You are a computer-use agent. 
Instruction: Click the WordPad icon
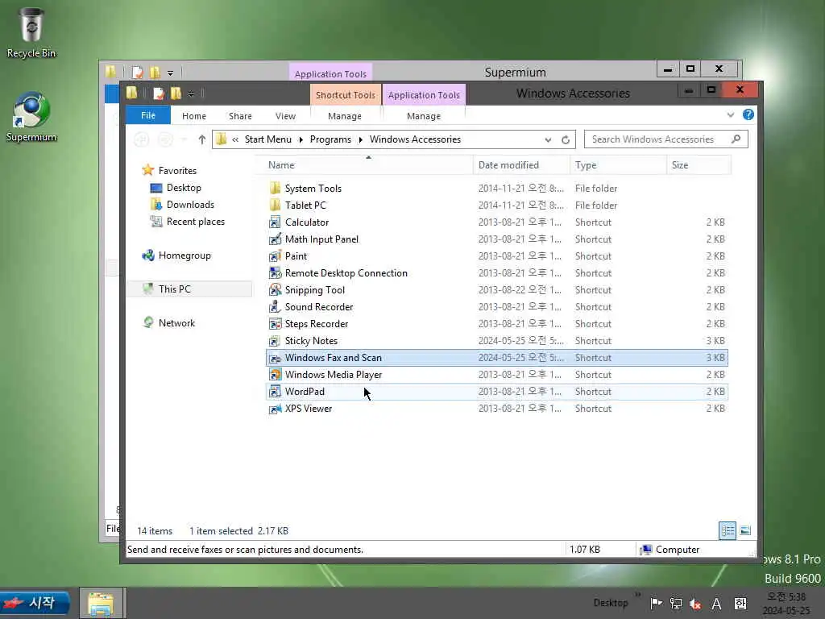click(x=275, y=391)
